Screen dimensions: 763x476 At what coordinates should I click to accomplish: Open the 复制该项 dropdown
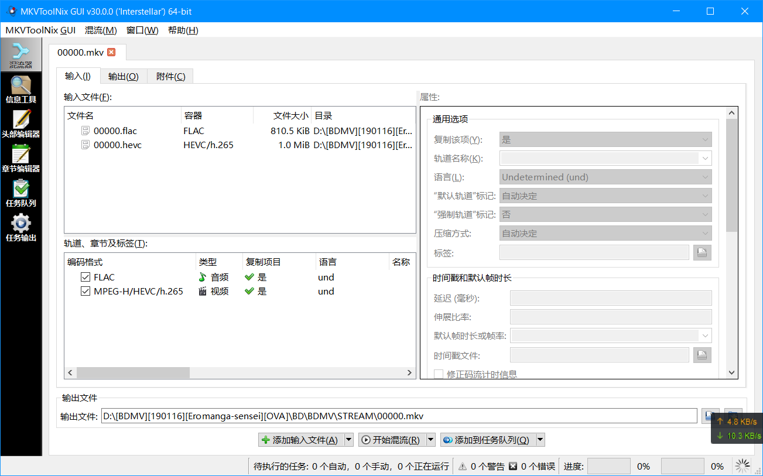(x=605, y=139)
